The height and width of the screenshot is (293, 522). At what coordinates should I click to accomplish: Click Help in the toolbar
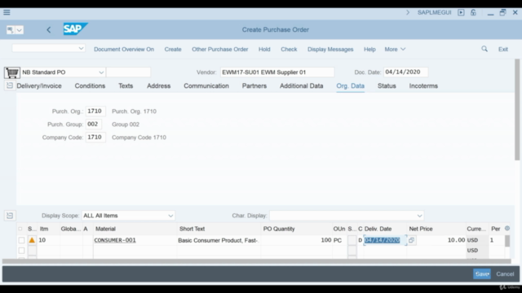point(369,49)
